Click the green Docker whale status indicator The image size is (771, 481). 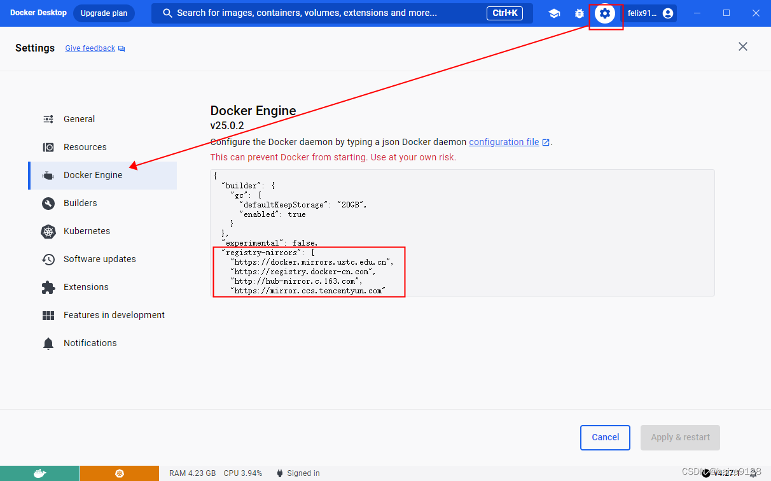coord(39,473)
